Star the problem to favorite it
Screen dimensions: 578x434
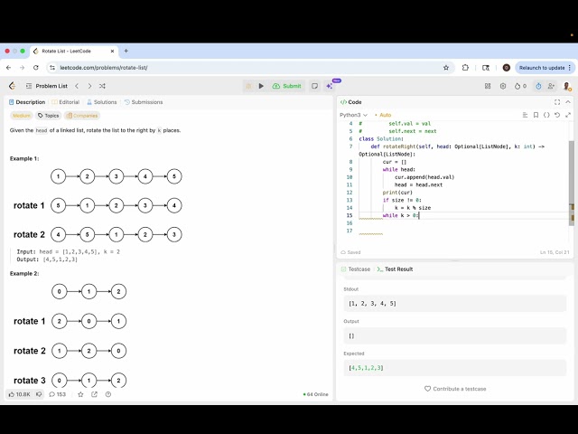point(80,394)
